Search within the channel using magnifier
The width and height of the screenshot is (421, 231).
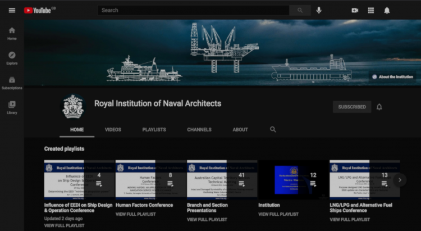273,129
